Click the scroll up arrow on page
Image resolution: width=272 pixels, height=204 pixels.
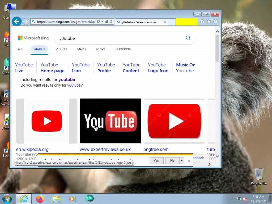[217, 32]
